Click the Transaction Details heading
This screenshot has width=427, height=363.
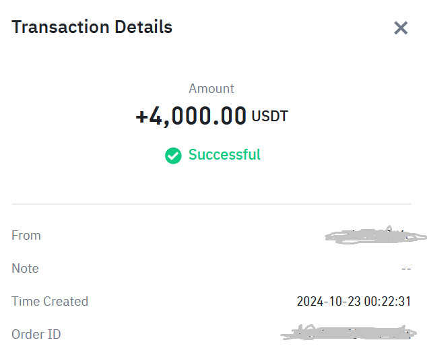click(92, 27)
